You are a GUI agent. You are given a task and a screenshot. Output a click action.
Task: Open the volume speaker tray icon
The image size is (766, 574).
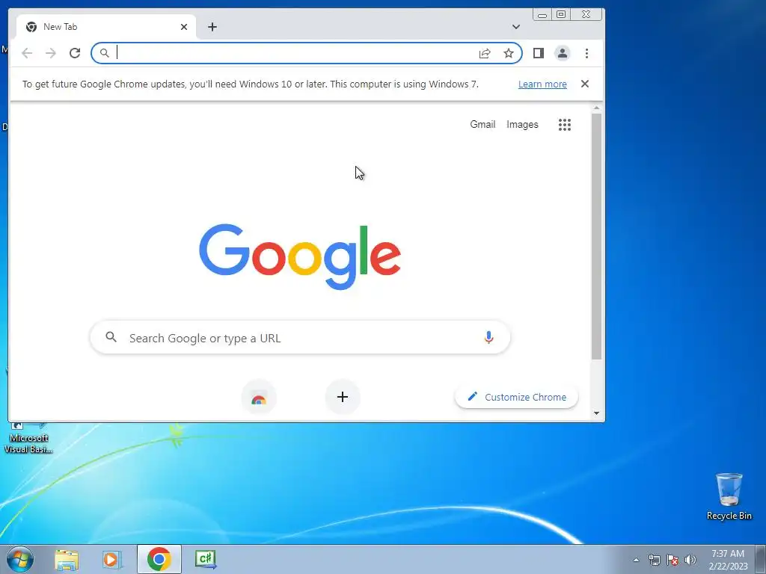pos(690,560)
